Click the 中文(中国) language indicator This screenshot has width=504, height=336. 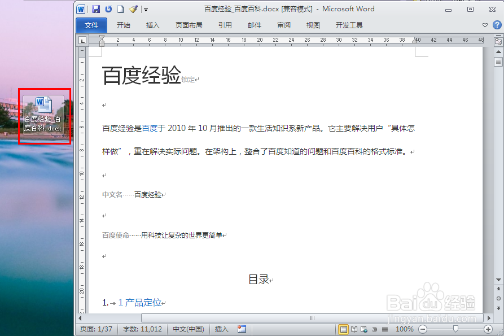point(189,329)
